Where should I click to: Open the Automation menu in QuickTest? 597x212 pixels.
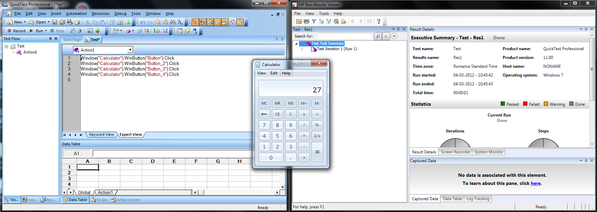(76, 14)
